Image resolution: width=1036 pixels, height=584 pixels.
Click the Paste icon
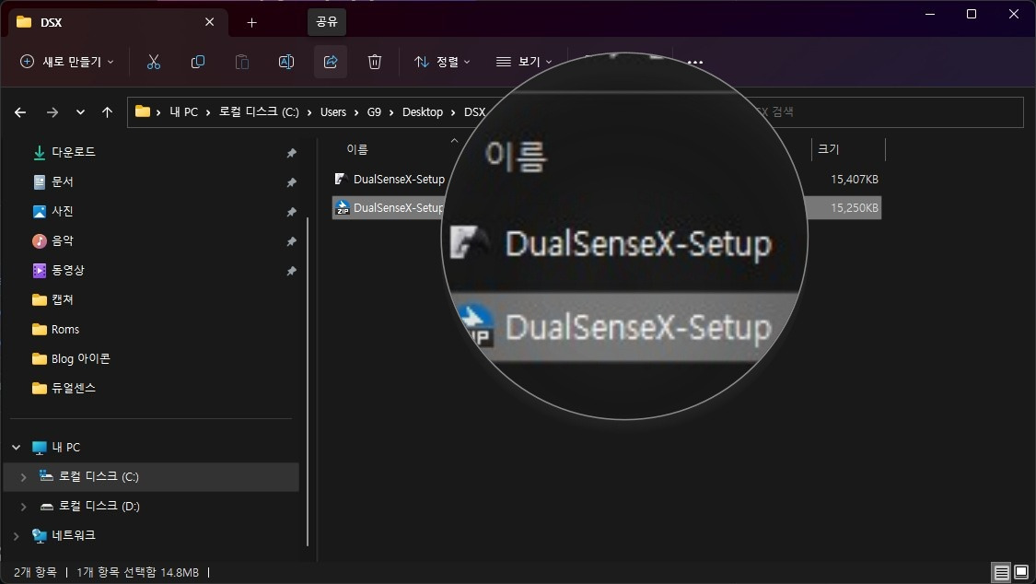[x=241, y=62]
